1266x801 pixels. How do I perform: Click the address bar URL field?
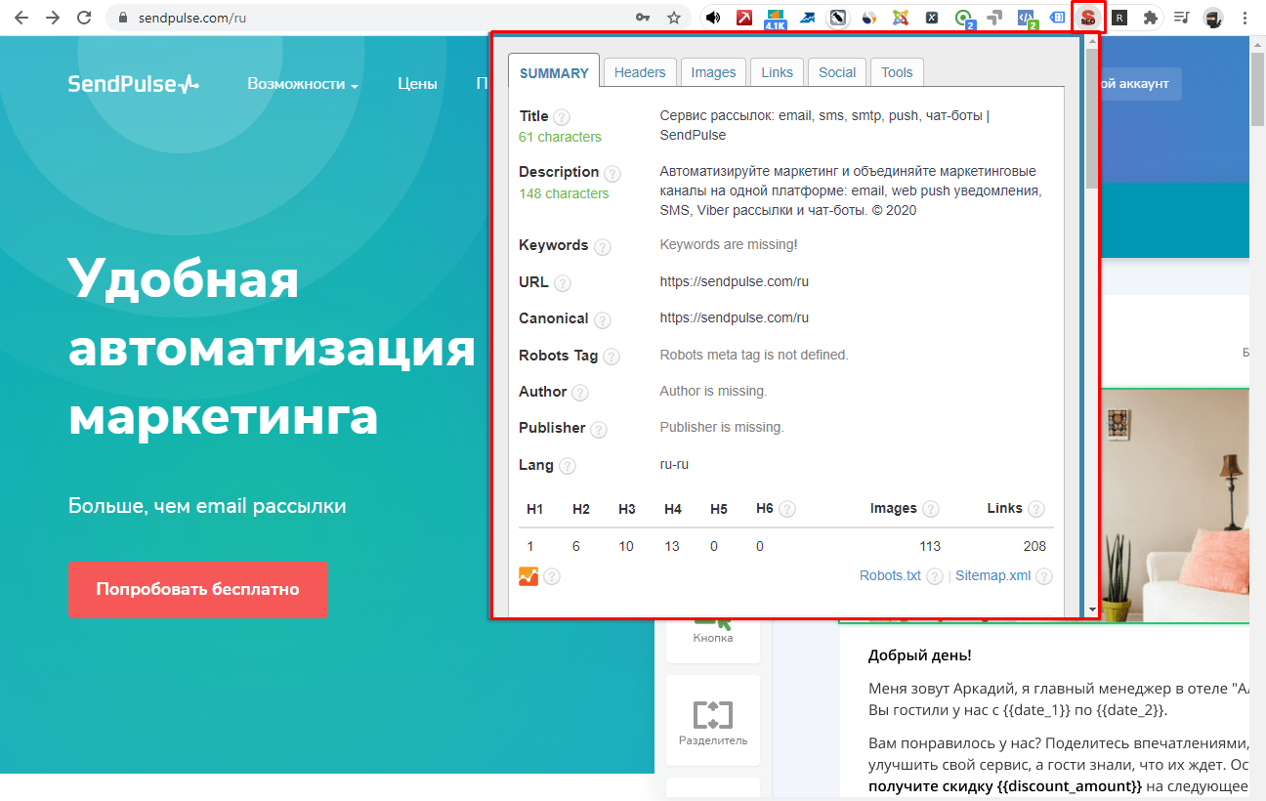click(371, 18)
